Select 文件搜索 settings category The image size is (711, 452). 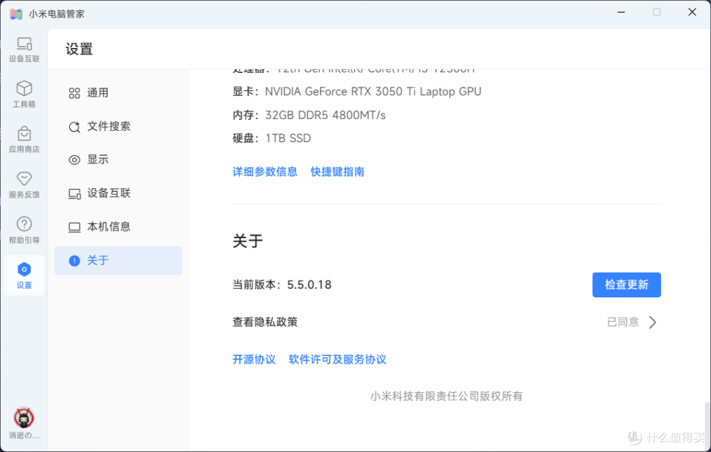[x=118, y=126]
